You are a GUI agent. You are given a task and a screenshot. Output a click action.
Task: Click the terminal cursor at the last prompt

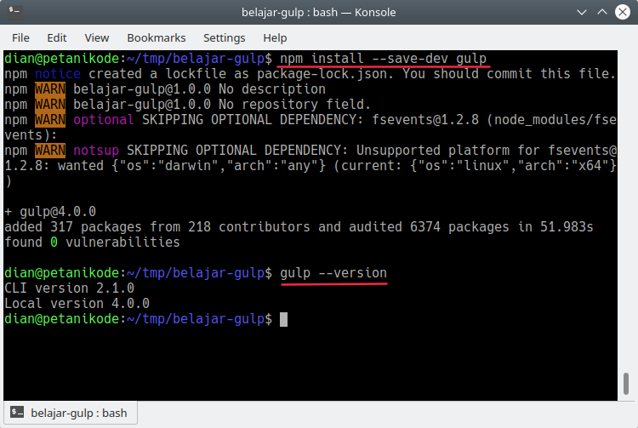pyautogui.click(x=283, y=319)
